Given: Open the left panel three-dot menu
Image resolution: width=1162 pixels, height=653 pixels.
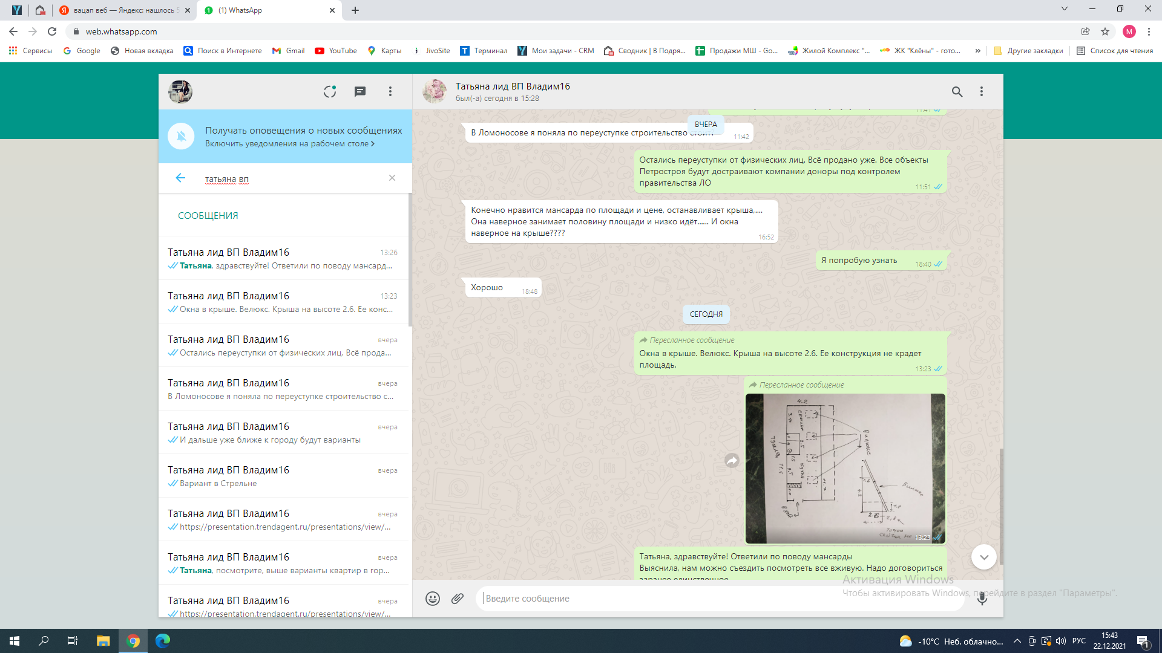Looking at the screenshot, I should (390, 91).
